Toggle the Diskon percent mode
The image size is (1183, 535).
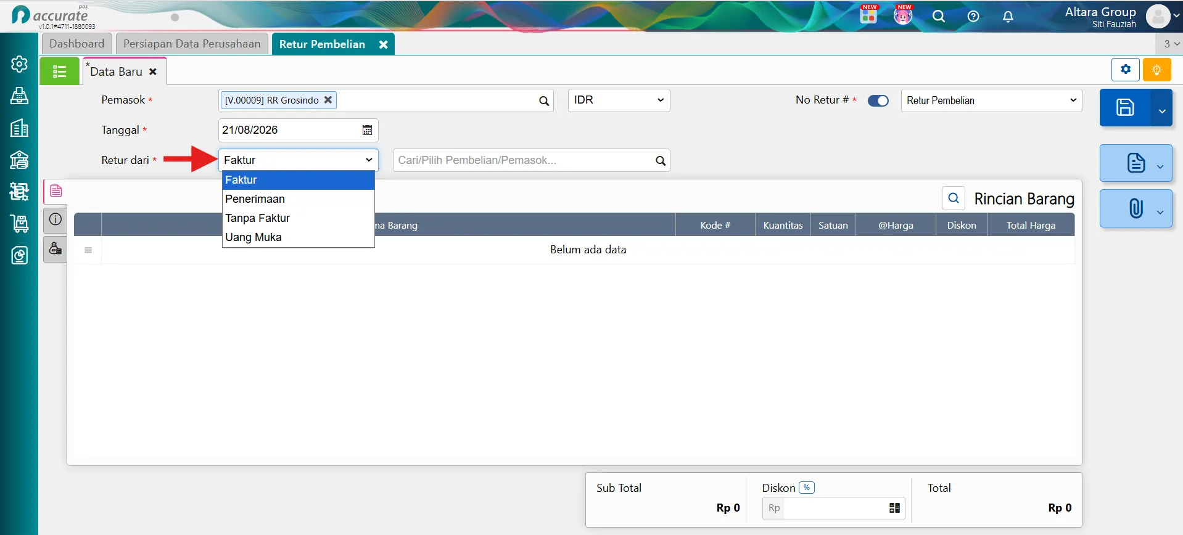pos(807,488)
